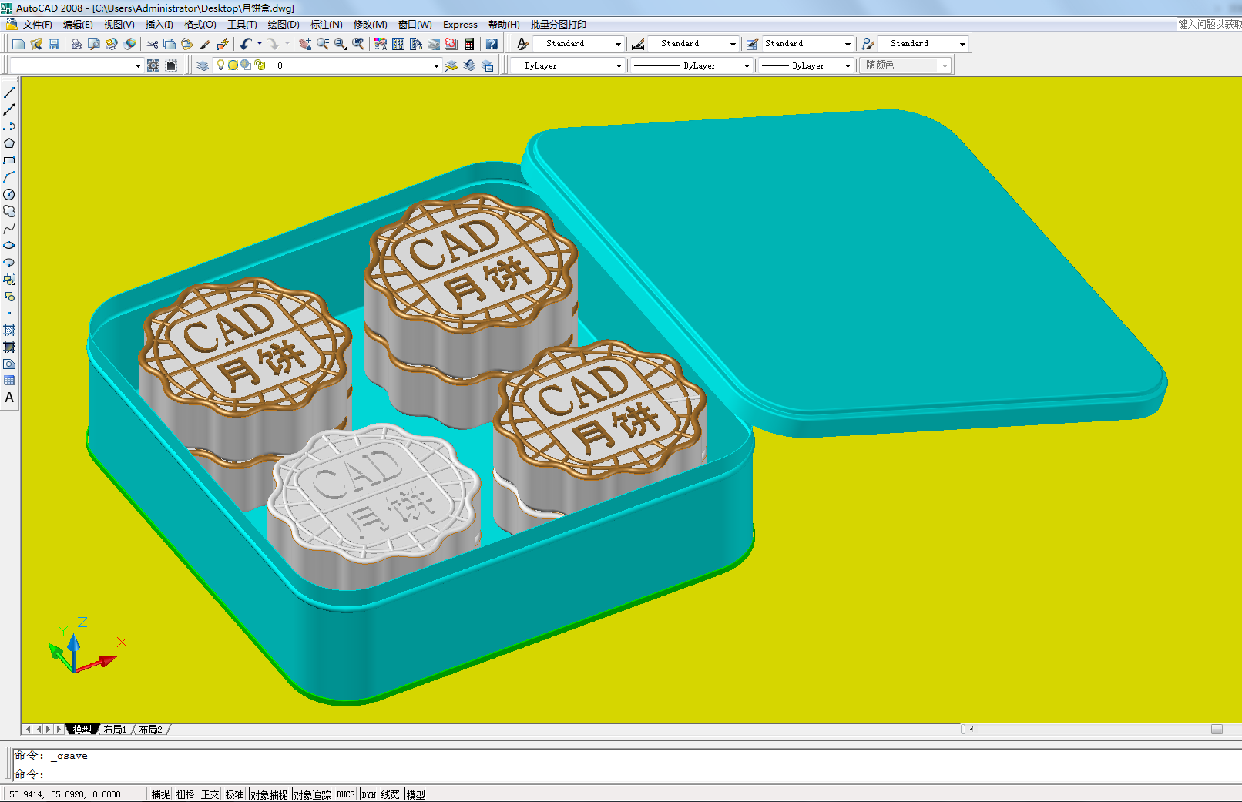Open the 修改(M) menu

click(371, 25)
